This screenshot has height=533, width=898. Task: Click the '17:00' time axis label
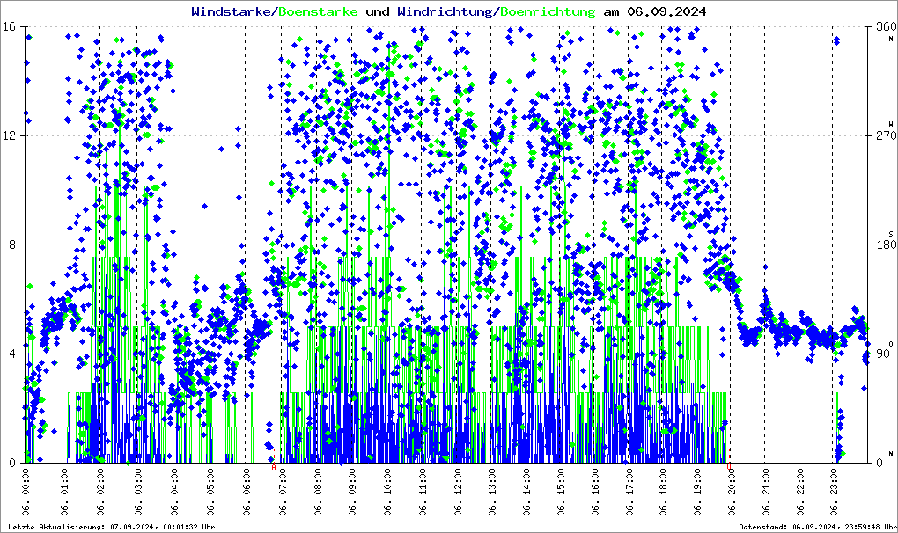[x=630, y=483]
